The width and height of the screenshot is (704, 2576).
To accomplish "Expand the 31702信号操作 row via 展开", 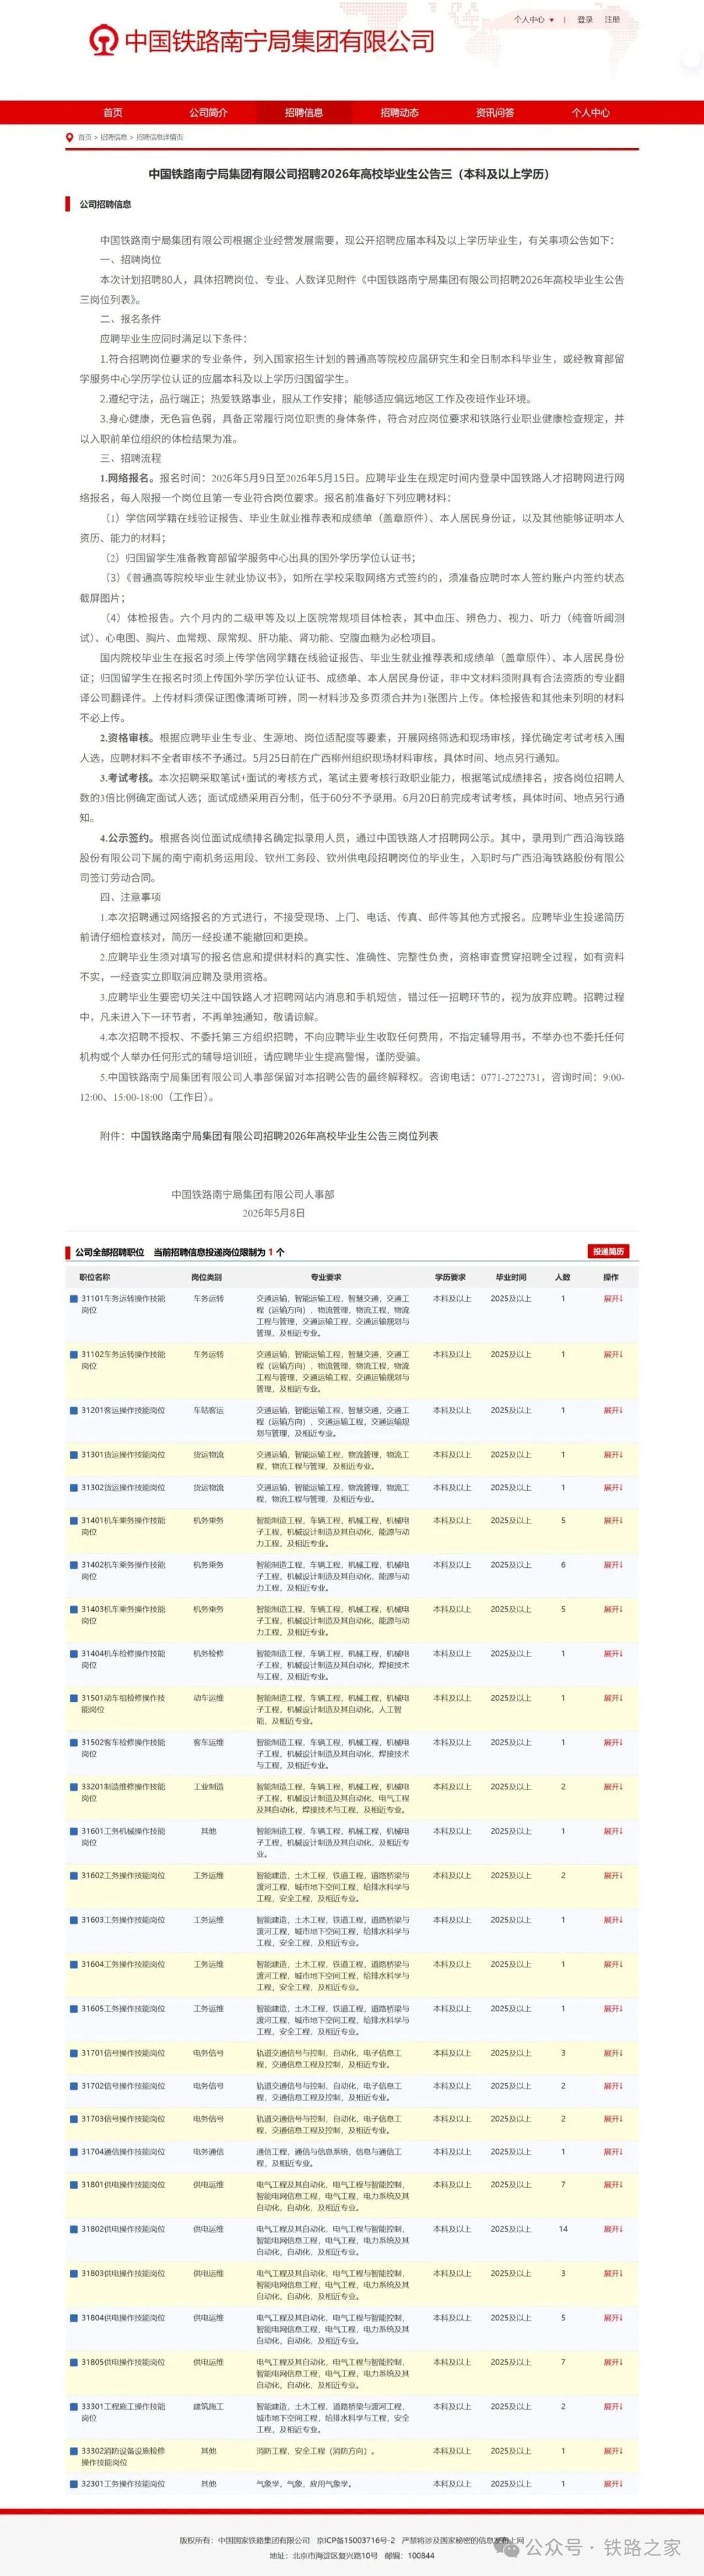I will 612,2086.
